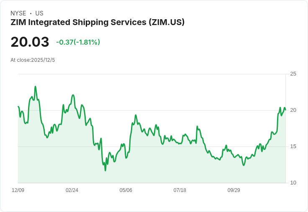The width and height of the screenshot is (308, 212).
Task: Click the NYSE exchange label
Action: pyautogui.click(x=18, y=13)
